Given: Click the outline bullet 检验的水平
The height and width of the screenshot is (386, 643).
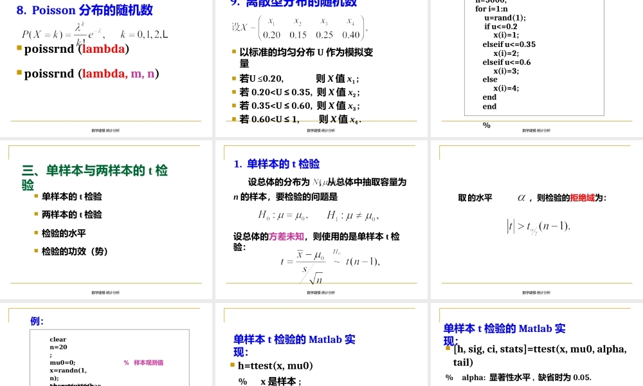Looking at the screenshot, I should click(x=64, y=234).
